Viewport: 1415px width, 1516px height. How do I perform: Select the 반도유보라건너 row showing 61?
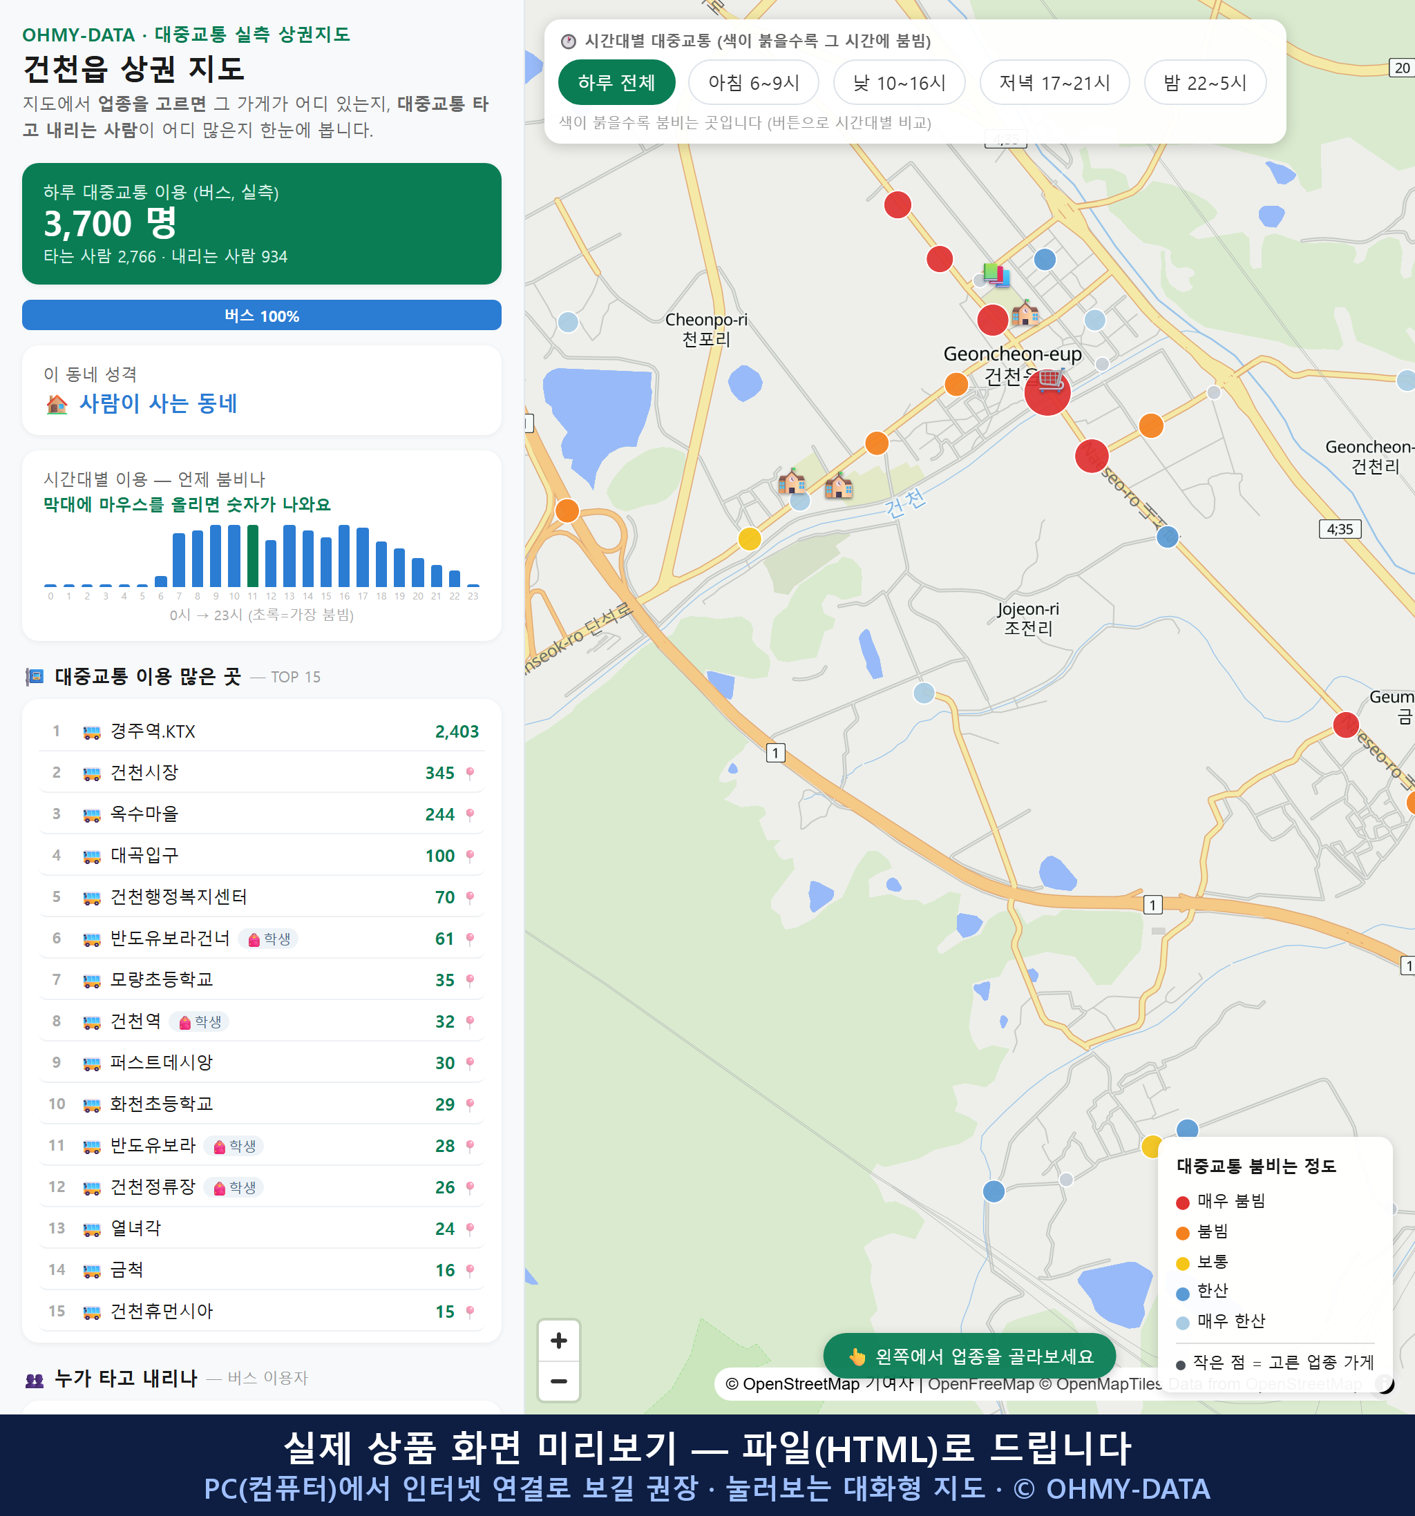pyautogui.click(x=262, y=938)
